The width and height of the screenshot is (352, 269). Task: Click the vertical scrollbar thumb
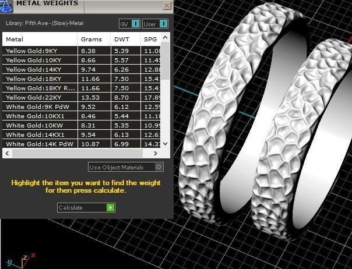tap(166, 61)
